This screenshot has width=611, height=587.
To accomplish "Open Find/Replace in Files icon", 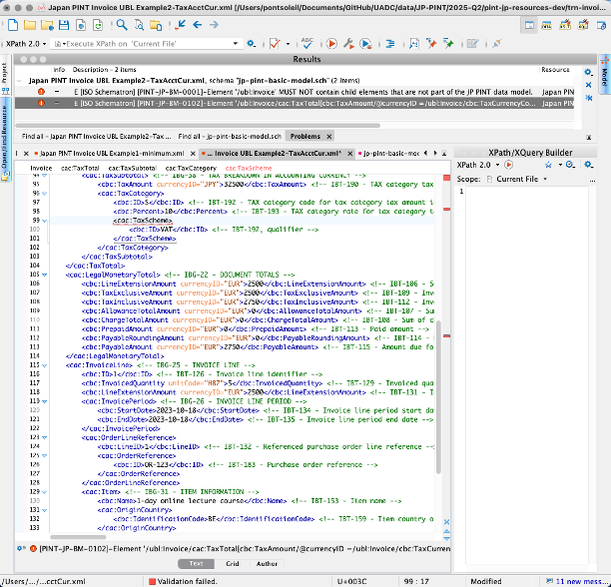I will 139,25.
